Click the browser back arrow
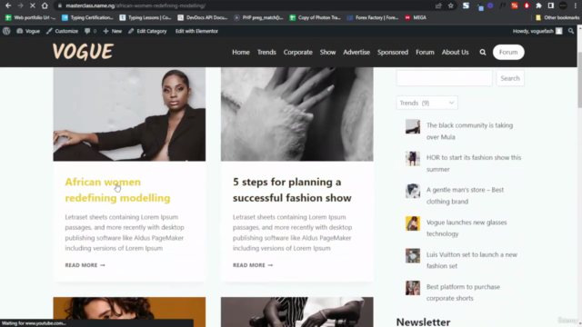582x327 pixels. pyautogui.click(x=8, y=5)
